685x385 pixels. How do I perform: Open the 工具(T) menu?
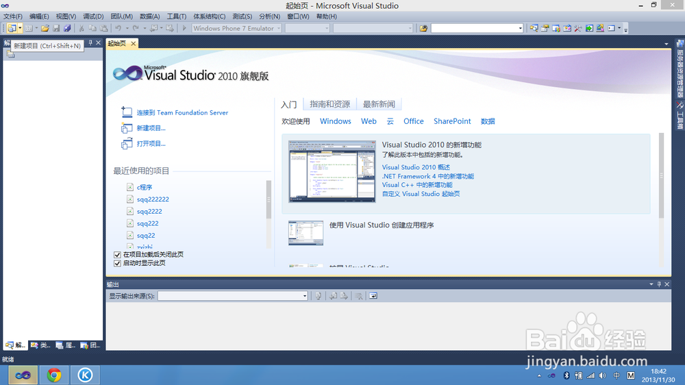click(x=177, y=16)
